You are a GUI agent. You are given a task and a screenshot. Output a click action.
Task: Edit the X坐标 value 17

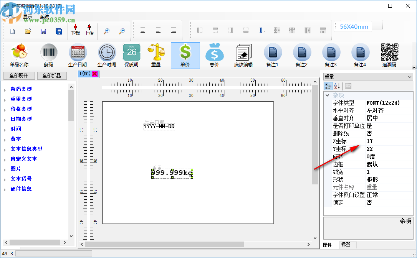pos(390,141)
